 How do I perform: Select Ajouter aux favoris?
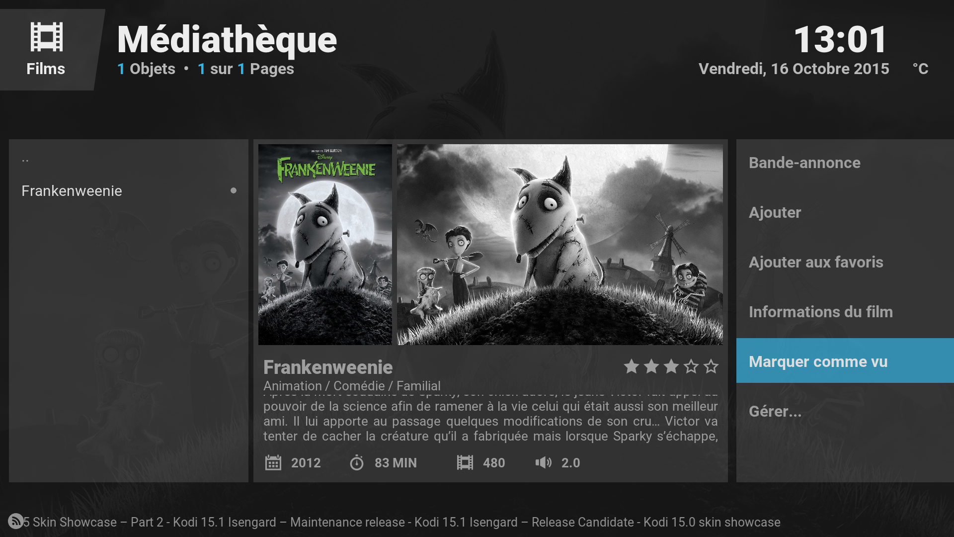(x=845, y=262)
